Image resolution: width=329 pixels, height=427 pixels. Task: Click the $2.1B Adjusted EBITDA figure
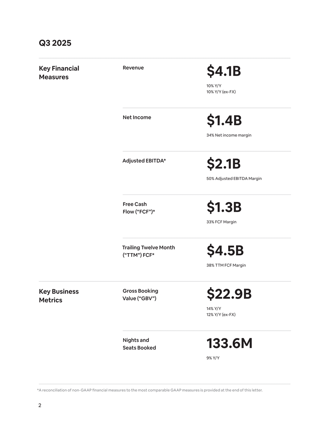(x=223, y=164)
